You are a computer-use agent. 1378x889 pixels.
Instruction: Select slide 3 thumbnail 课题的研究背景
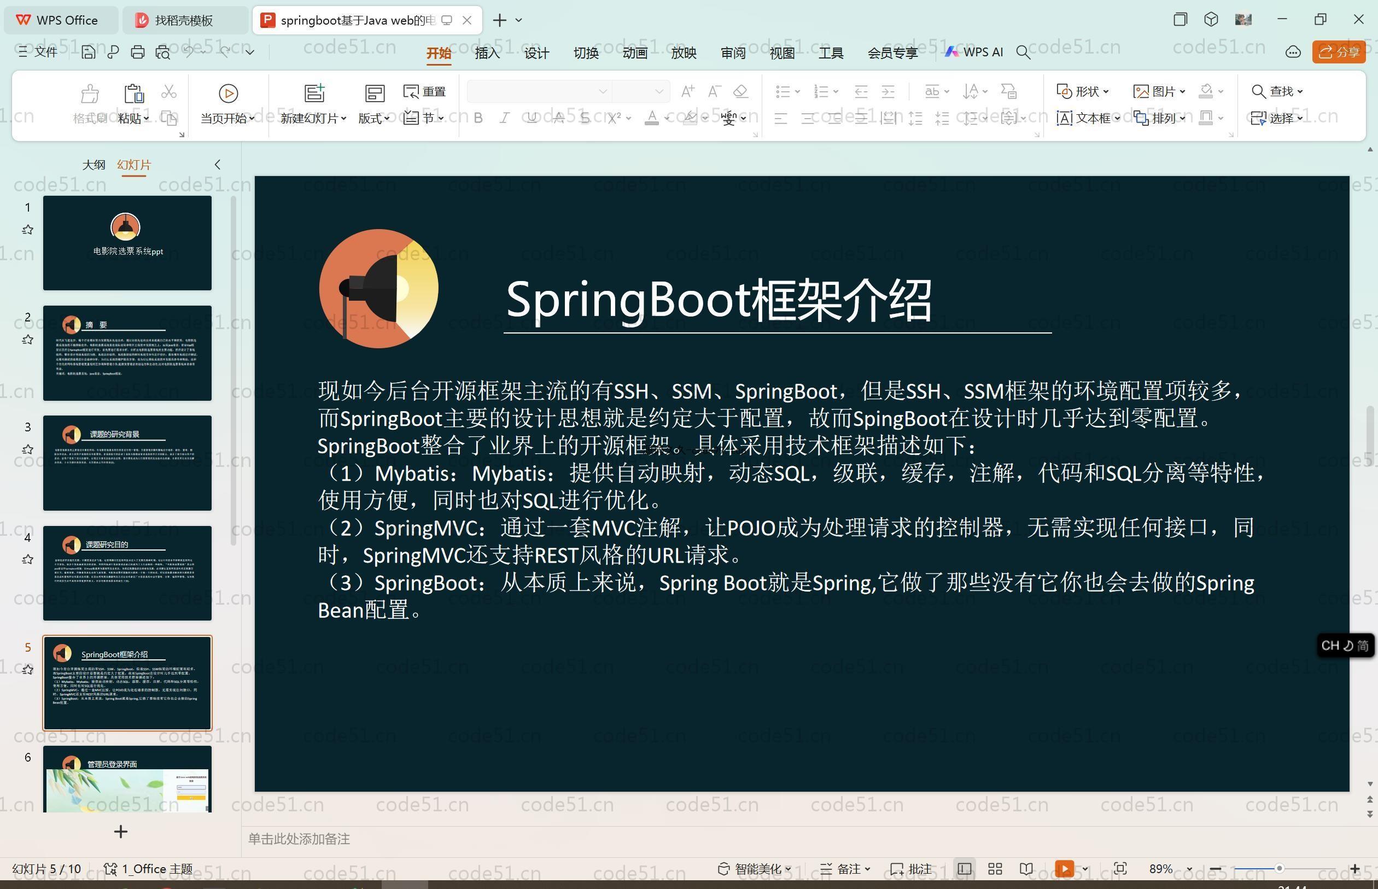pos(127,463)
